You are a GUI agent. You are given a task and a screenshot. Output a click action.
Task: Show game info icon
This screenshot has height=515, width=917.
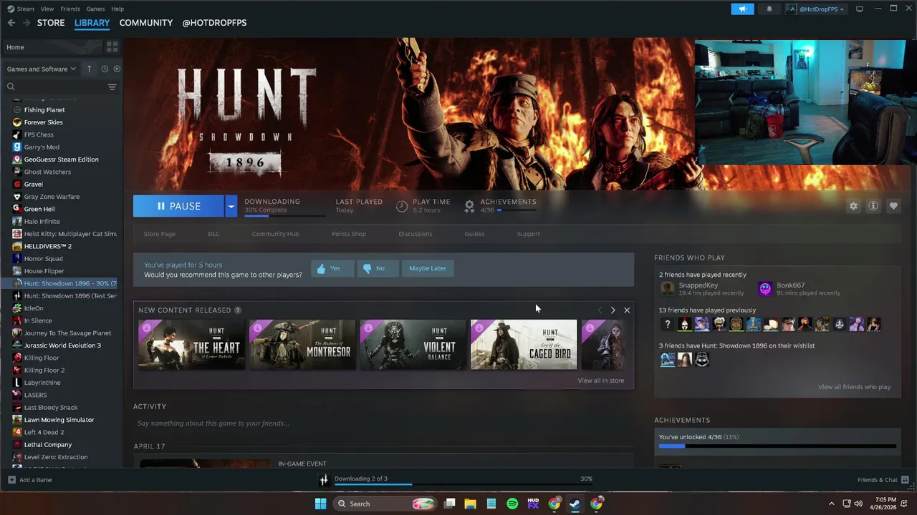coord(873,206)
